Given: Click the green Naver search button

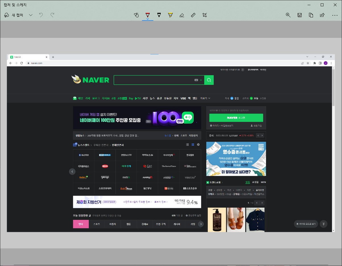Looking at the screenshot, I should click(x=209, y=80).
